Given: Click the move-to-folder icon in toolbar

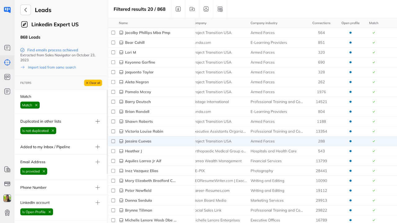Looking at the screenshot, I should (192, 9).
